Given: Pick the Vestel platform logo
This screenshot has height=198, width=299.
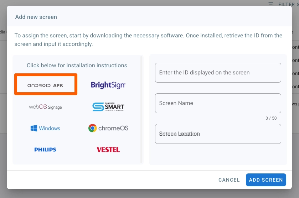Looking at the screenshot, I should click(x=108, y=150).
